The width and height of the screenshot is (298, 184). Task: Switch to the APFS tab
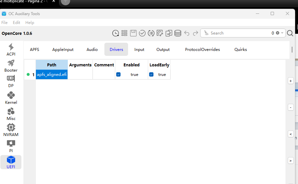[x=34, y=50]
